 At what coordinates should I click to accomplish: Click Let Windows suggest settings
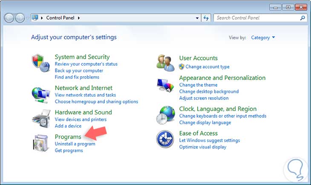click(210, 140)
